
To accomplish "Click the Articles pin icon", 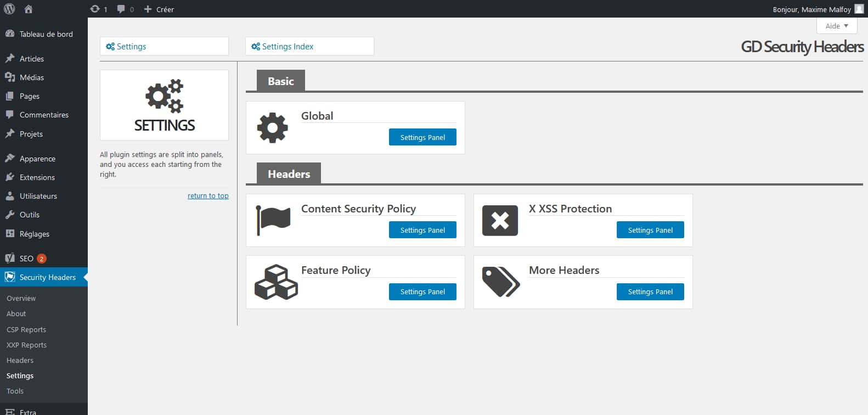I will click(x=10, y=58).
